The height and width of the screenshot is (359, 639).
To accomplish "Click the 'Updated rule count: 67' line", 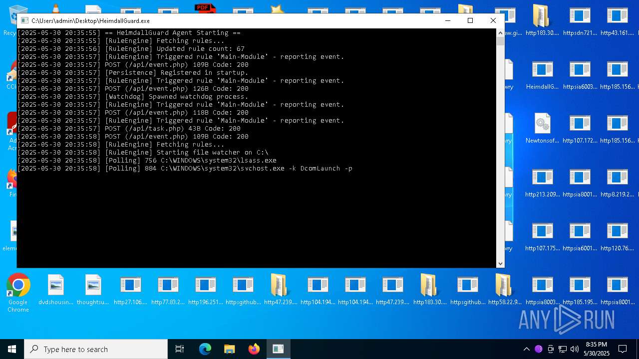I will (131, 49).
